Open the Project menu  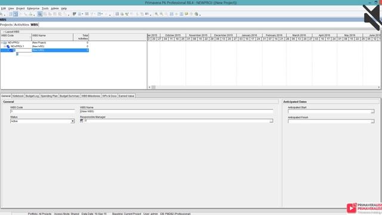click(x=20, y=8)
